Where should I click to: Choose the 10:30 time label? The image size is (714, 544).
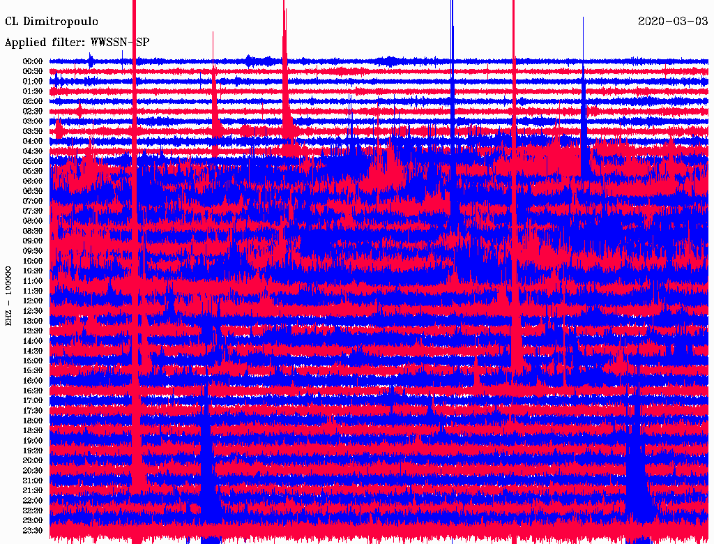(33, 271)
